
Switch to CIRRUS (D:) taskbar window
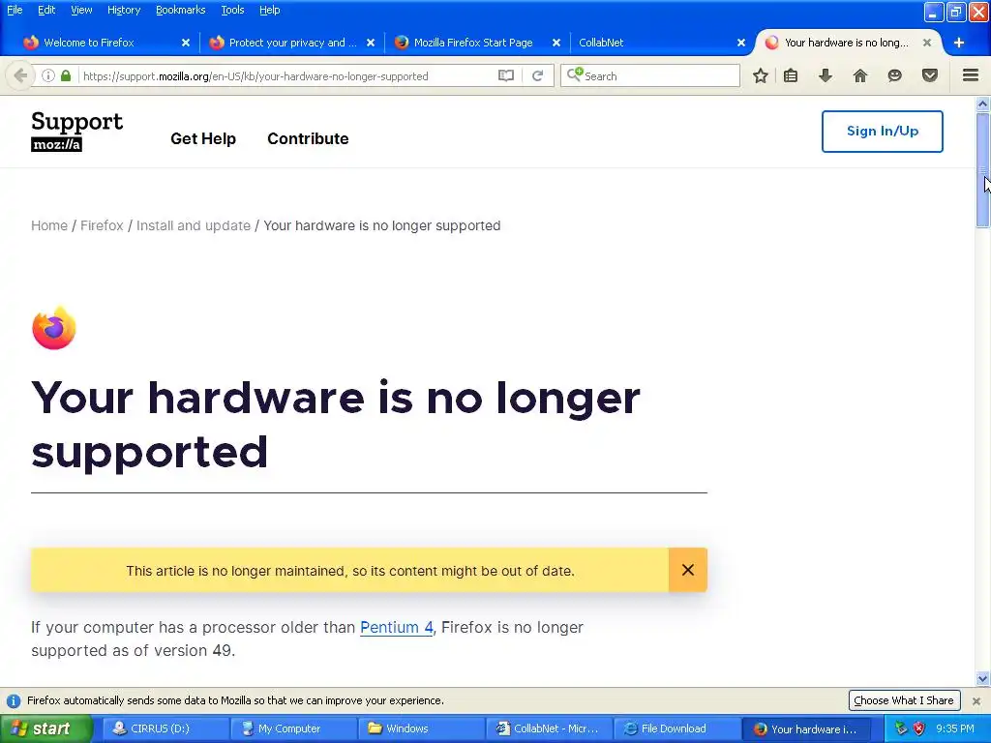point(165,728)
